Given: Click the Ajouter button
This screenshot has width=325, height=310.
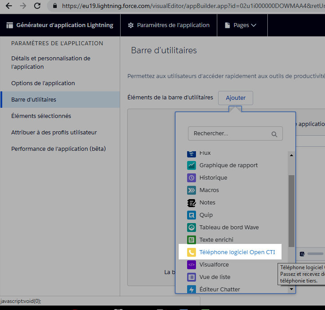Looking at the screenshot, I should pos(235,98).
